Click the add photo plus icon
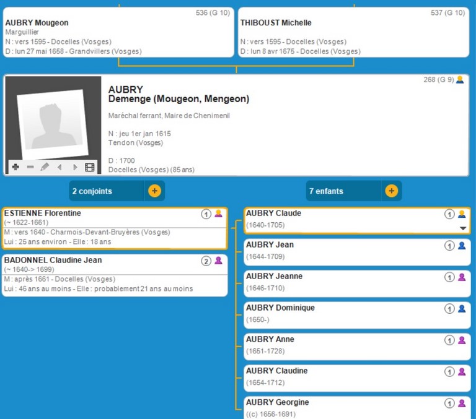The image size is (476, 419). click(15, 167)
